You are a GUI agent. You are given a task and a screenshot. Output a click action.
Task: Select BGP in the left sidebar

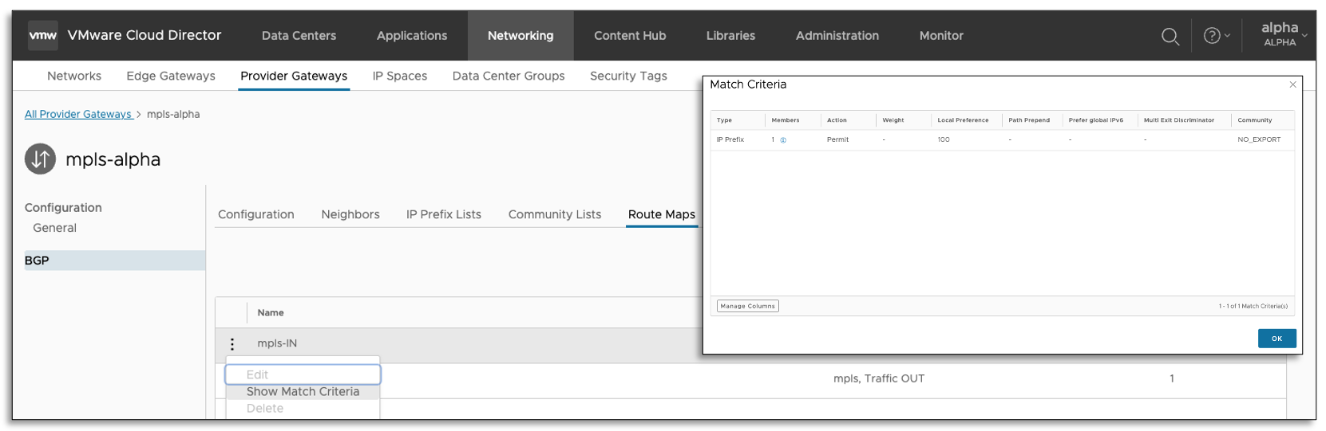pyautogui.click(x=37, y=261)
